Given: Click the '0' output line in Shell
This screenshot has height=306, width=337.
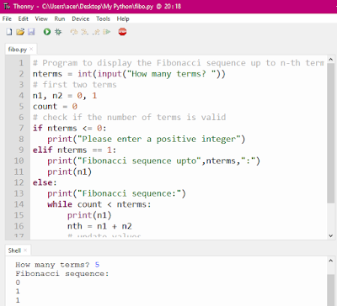Looking at the screenshot, I should point(18,282).
